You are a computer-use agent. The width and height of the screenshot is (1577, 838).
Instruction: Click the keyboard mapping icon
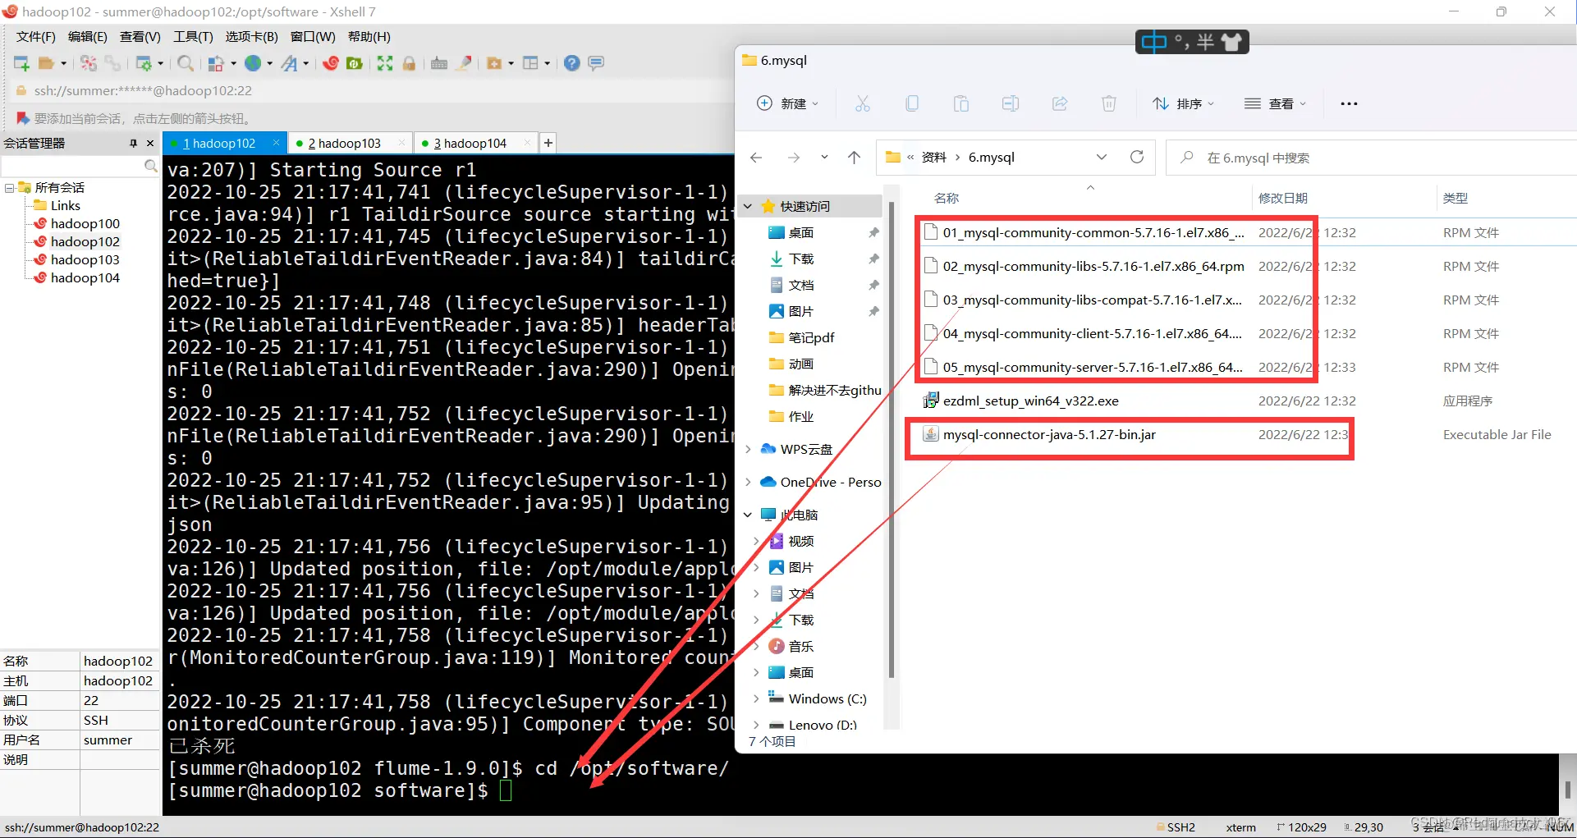pyautogui.click(x=439, y=63)
